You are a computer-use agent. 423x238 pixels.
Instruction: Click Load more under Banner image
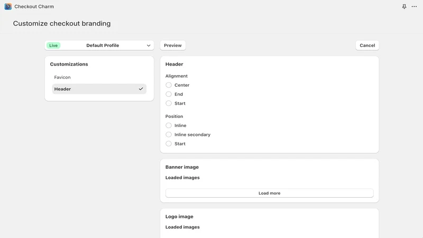coord(269,193)
